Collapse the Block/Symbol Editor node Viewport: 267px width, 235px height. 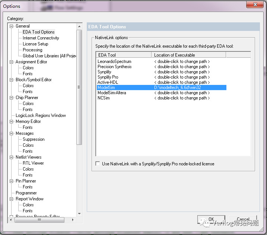(12, 80)
